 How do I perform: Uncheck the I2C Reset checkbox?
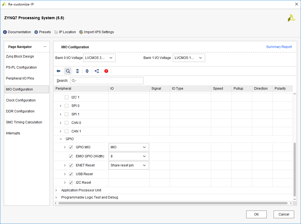pyautogui.click(x=71, y=183)
